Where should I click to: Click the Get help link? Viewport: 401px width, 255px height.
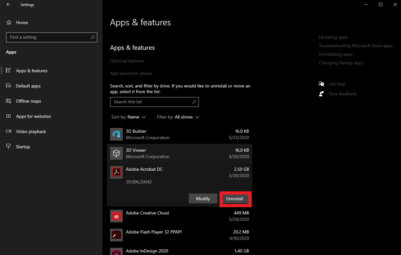pyautogui.click(x=337, y=84)
